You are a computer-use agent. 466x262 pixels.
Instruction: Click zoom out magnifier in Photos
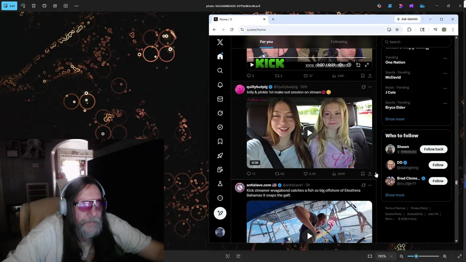point(402,256)
